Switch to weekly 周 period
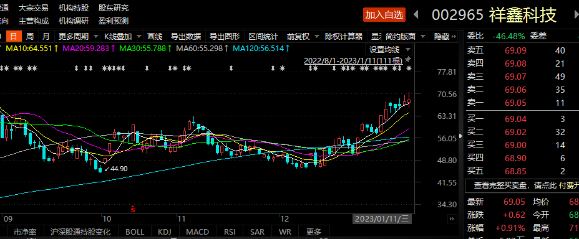579x239 pixels. (x=29, y=37)
